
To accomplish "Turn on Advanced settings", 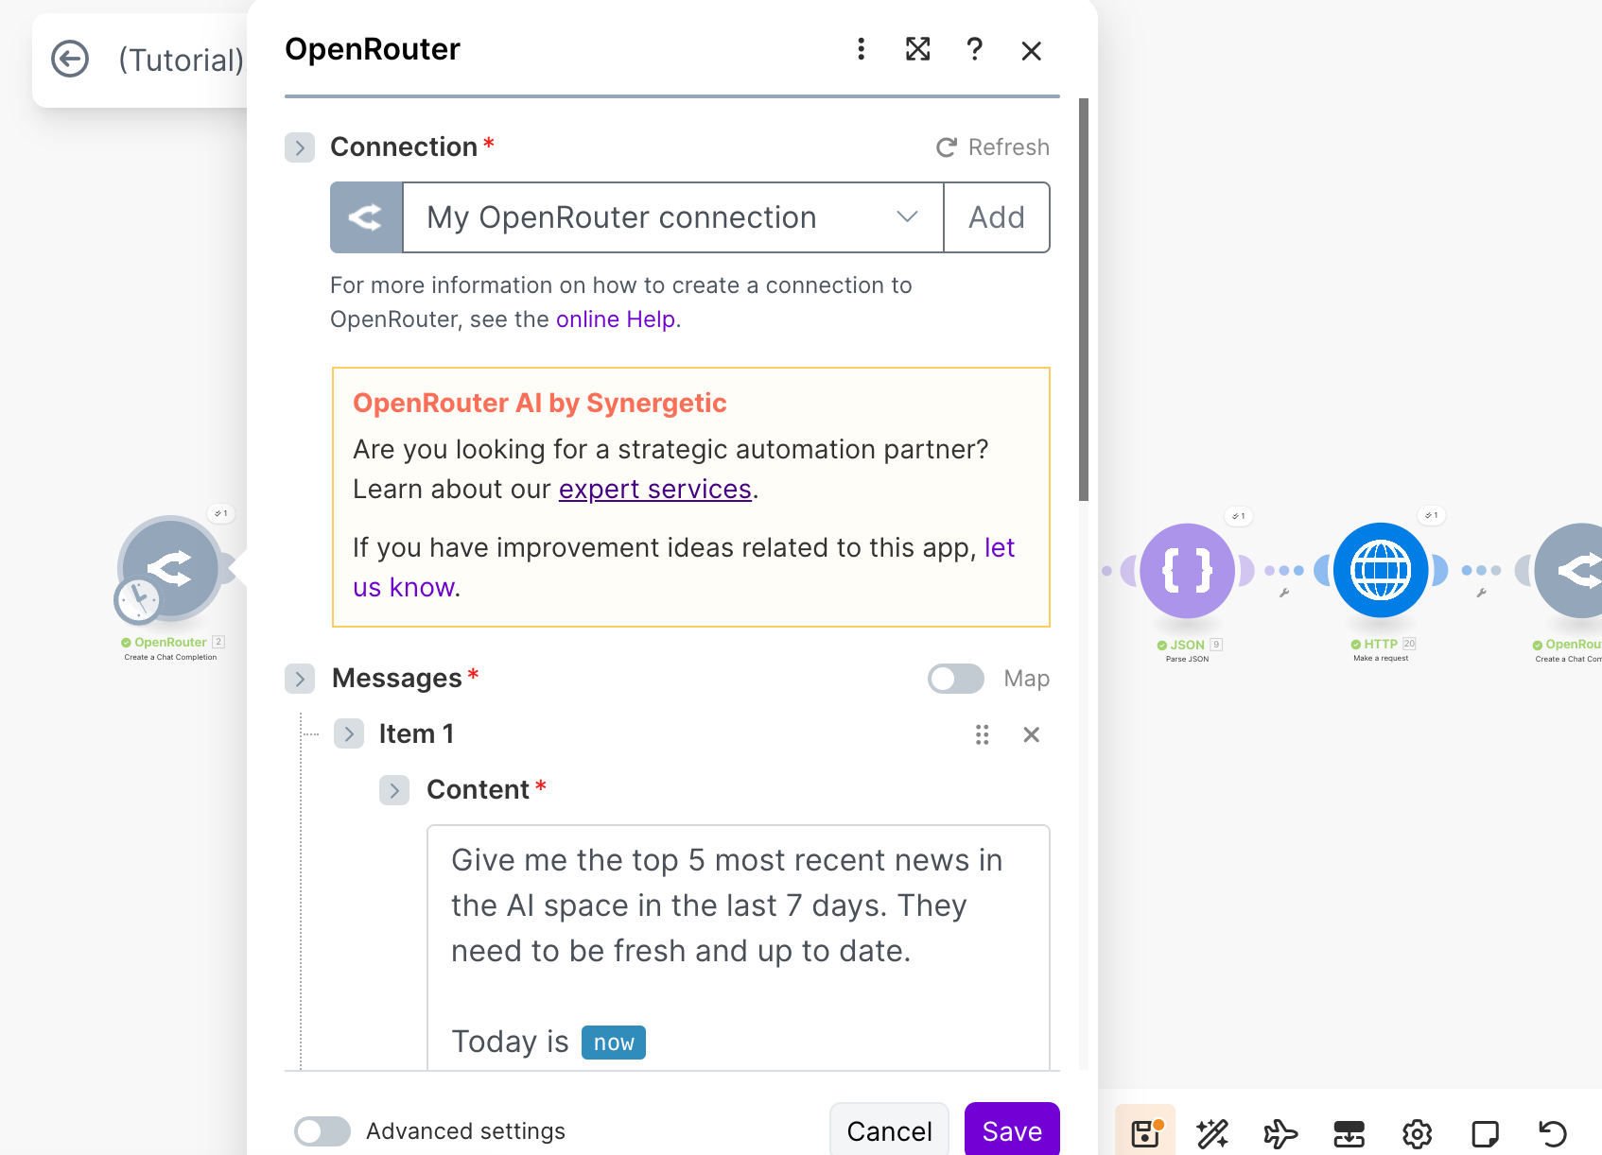I will coord(322,1130).
